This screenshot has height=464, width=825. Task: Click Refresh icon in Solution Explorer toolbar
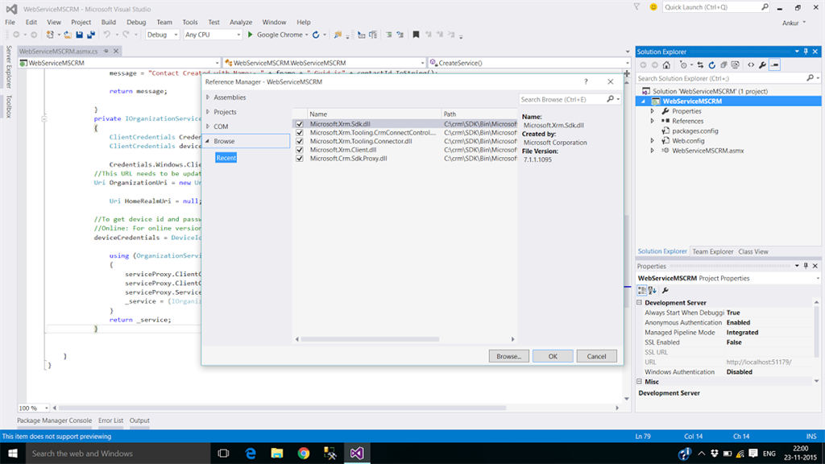point(713,64)
